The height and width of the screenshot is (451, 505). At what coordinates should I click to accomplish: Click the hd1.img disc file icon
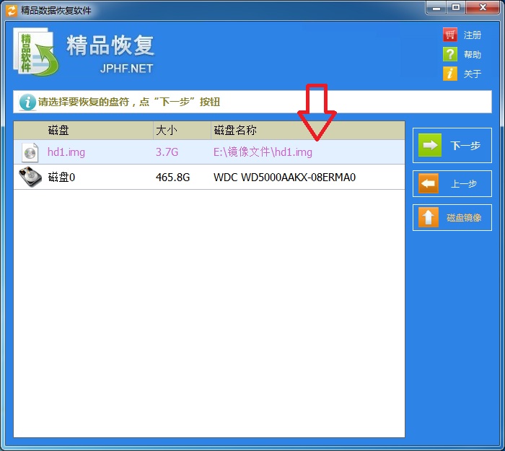(30, 152)
